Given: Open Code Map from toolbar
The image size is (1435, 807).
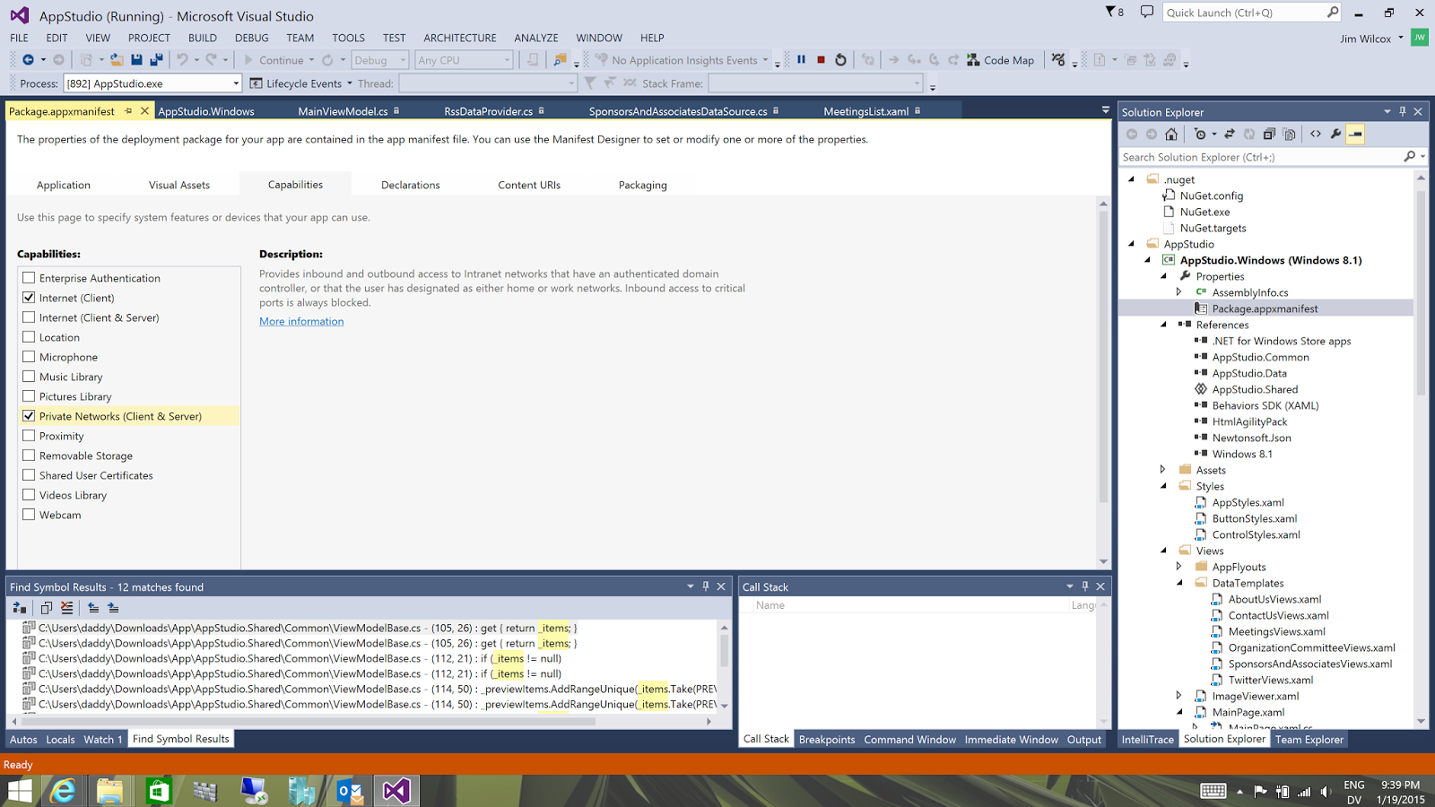Looking at the screenshot, I should [x=1000, y=60].
